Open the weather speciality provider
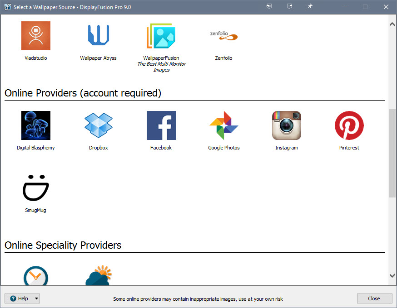The image size is (397, 308). tap(99, 276)
